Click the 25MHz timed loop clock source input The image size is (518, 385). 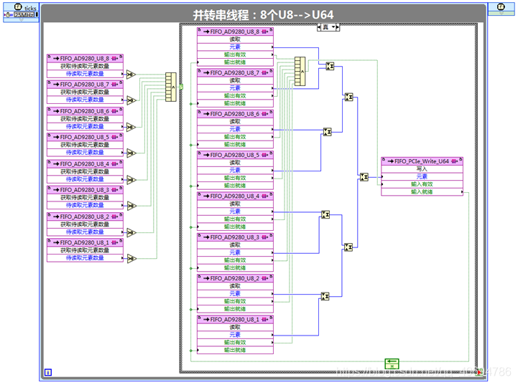tap(24, 14)
